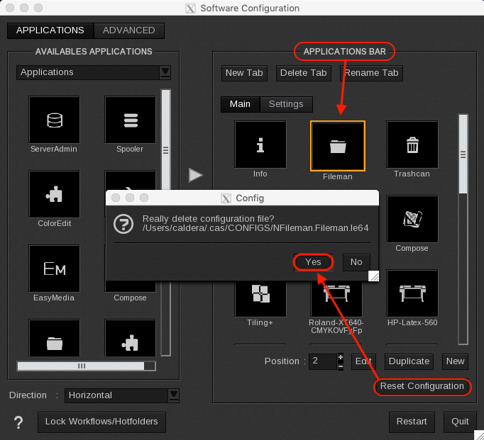Click the Restart button
Image resolution: width=484 pixels, height=440 pixels.
click(x=412, y=422)
